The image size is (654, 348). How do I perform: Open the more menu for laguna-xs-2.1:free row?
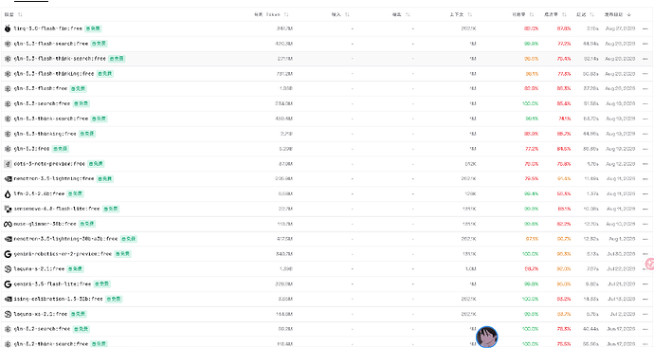[x=645, y=314]
